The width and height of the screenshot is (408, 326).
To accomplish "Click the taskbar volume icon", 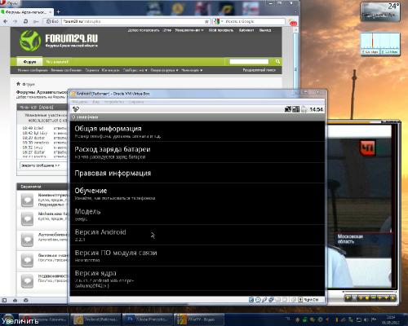I will 366,319.
